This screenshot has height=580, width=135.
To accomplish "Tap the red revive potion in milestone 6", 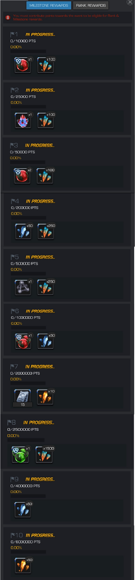I will [x=23, y=341].
